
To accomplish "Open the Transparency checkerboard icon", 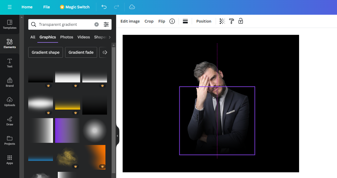I will coord(222,21).
